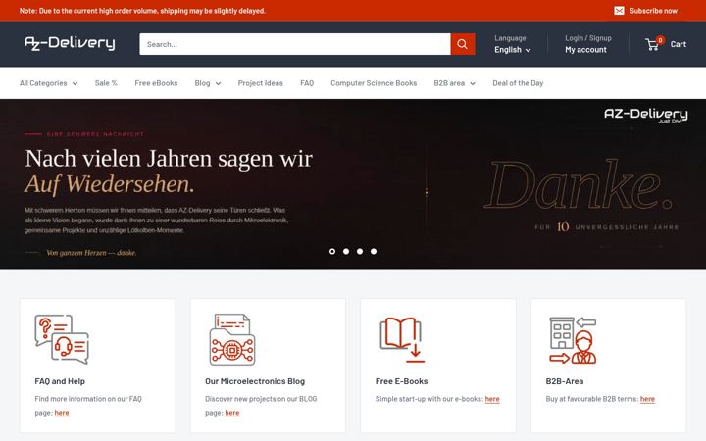The image size is (706, 441).
Task: Click the B2B-Area card title
Action: [x=565, y=381]
